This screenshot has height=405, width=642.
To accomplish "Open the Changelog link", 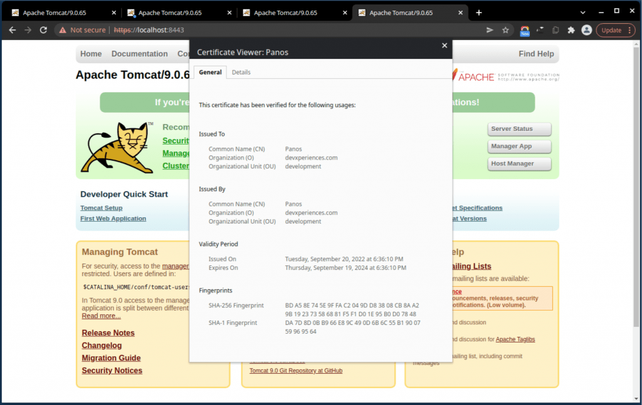I will (102, 346).
